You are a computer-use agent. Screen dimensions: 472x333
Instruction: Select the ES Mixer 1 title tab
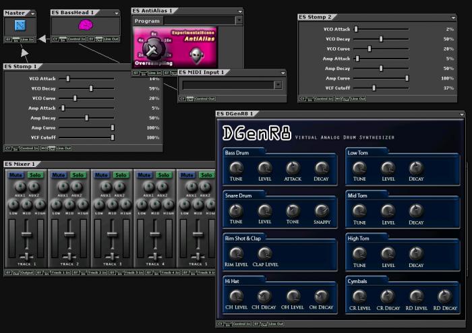21,164
